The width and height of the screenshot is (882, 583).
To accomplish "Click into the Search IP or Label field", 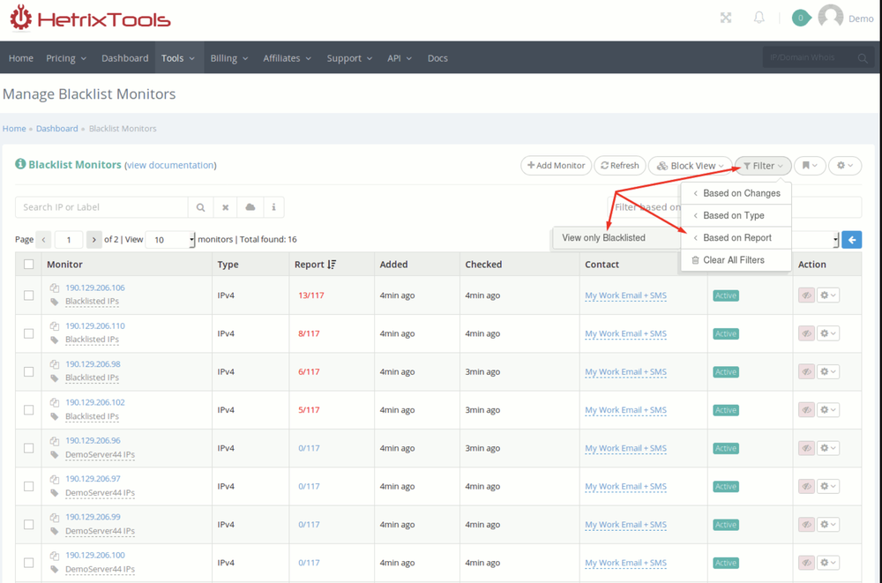I will [101, 207].
